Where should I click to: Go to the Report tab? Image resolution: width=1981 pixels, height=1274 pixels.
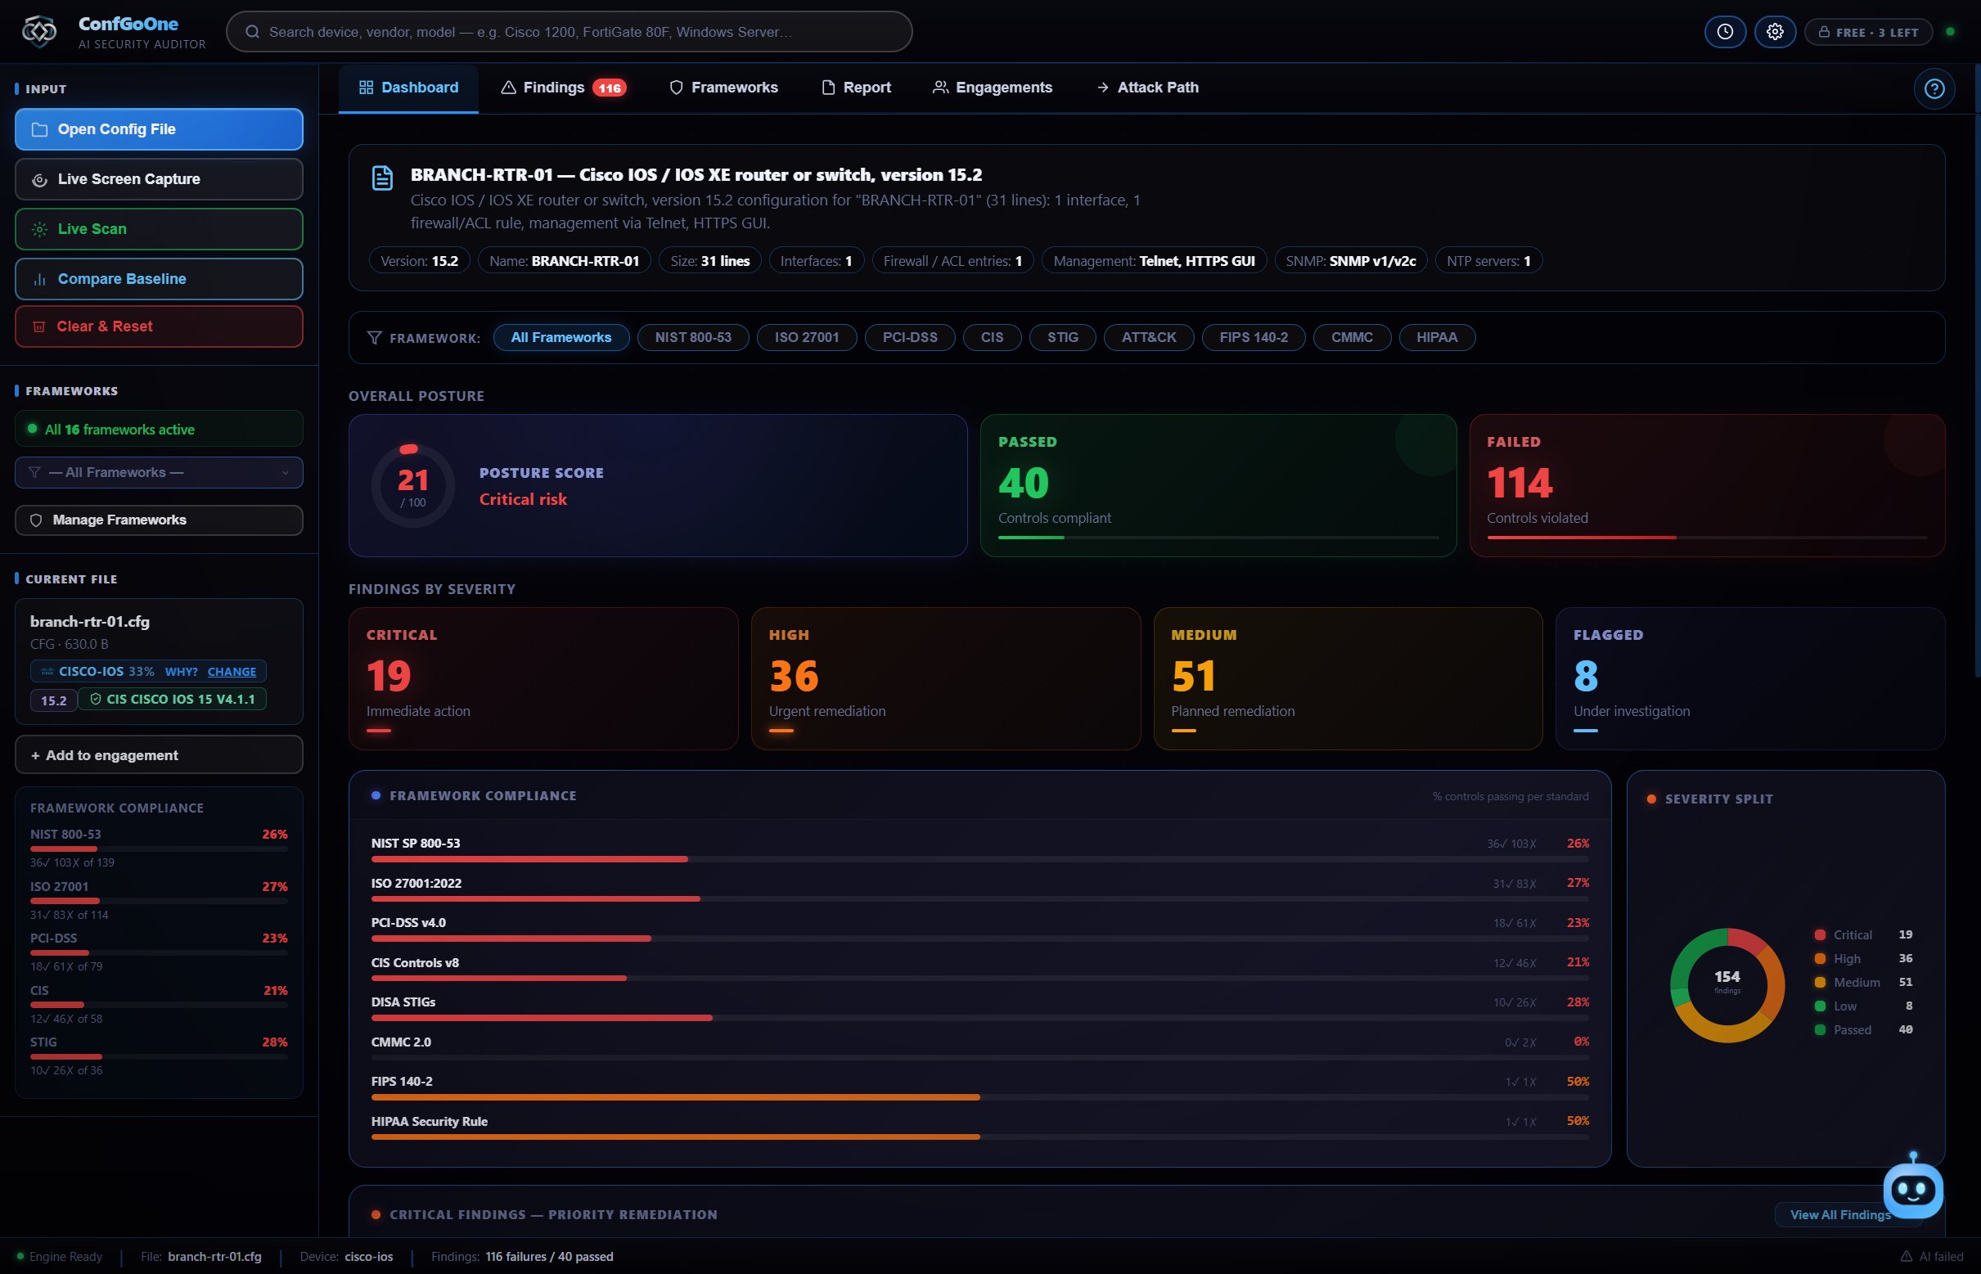[856, 88]
